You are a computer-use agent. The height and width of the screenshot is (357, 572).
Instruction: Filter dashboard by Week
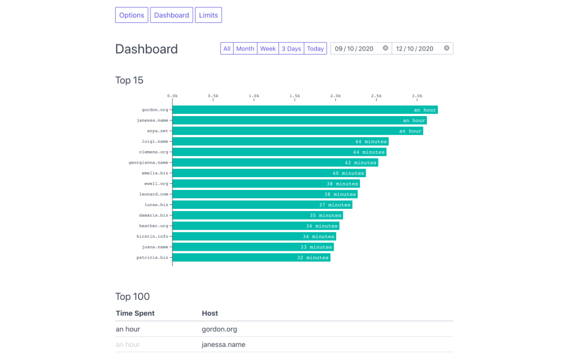(x=268, y=49)
